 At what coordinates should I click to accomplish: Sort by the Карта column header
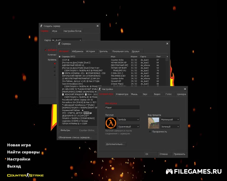[147, 56]
